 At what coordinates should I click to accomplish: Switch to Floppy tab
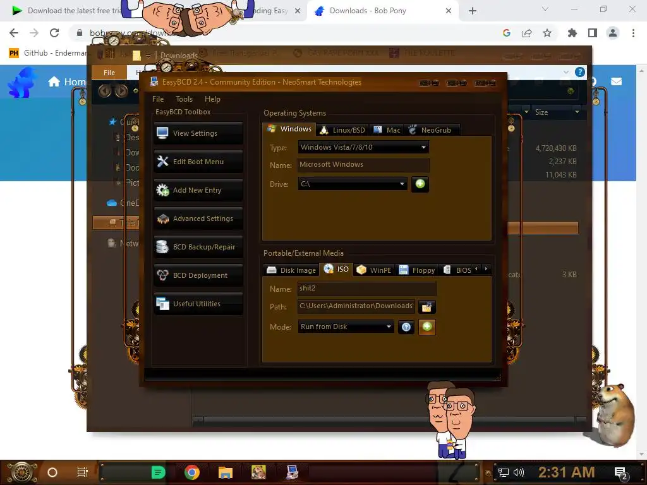point(417,270)
